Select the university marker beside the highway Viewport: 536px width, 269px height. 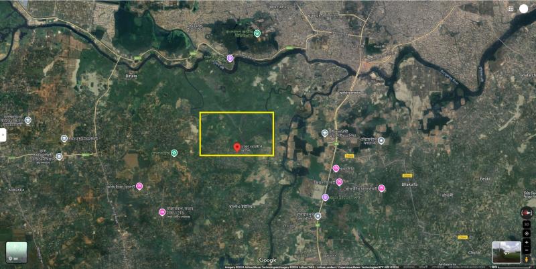tap(325, 133)
